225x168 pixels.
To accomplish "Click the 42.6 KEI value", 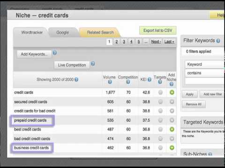I will pos(146,92).
